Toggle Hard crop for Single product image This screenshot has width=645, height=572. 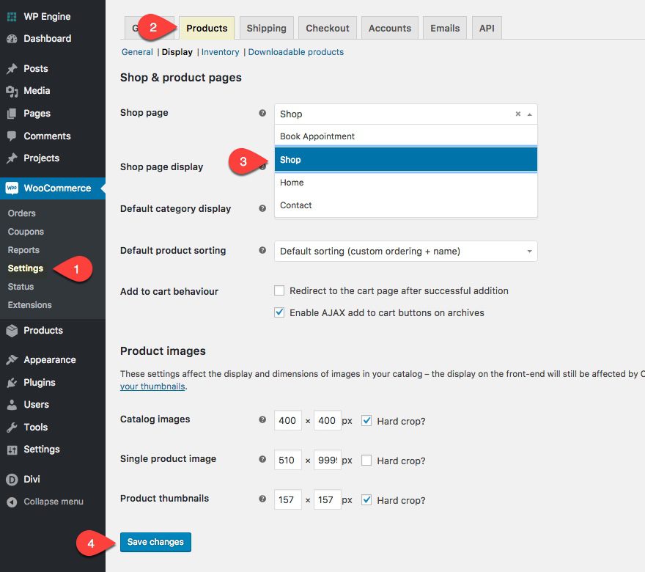[x=366, y=461]
